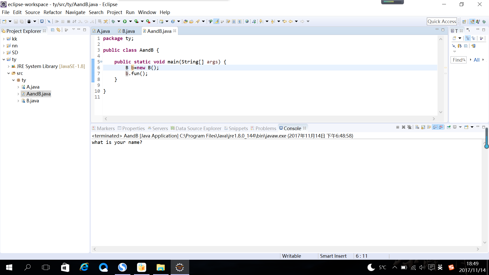Screen dimensions: 489x275
Task: Open the Refactor menu
Action: click(52, 12)
